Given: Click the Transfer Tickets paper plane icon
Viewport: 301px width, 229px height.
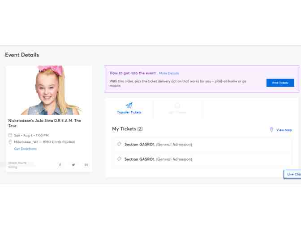Looking at the screenshot, I should [129, 106].
